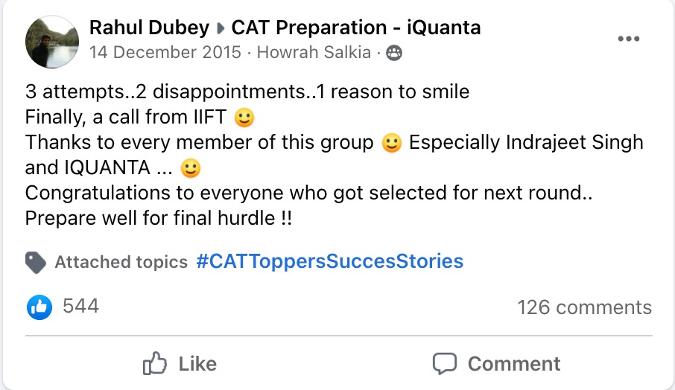This screenshot has height=390, width=675.
Task: Open the CAT Preparation - iQuanta group
Action: (x=356, y=28)
